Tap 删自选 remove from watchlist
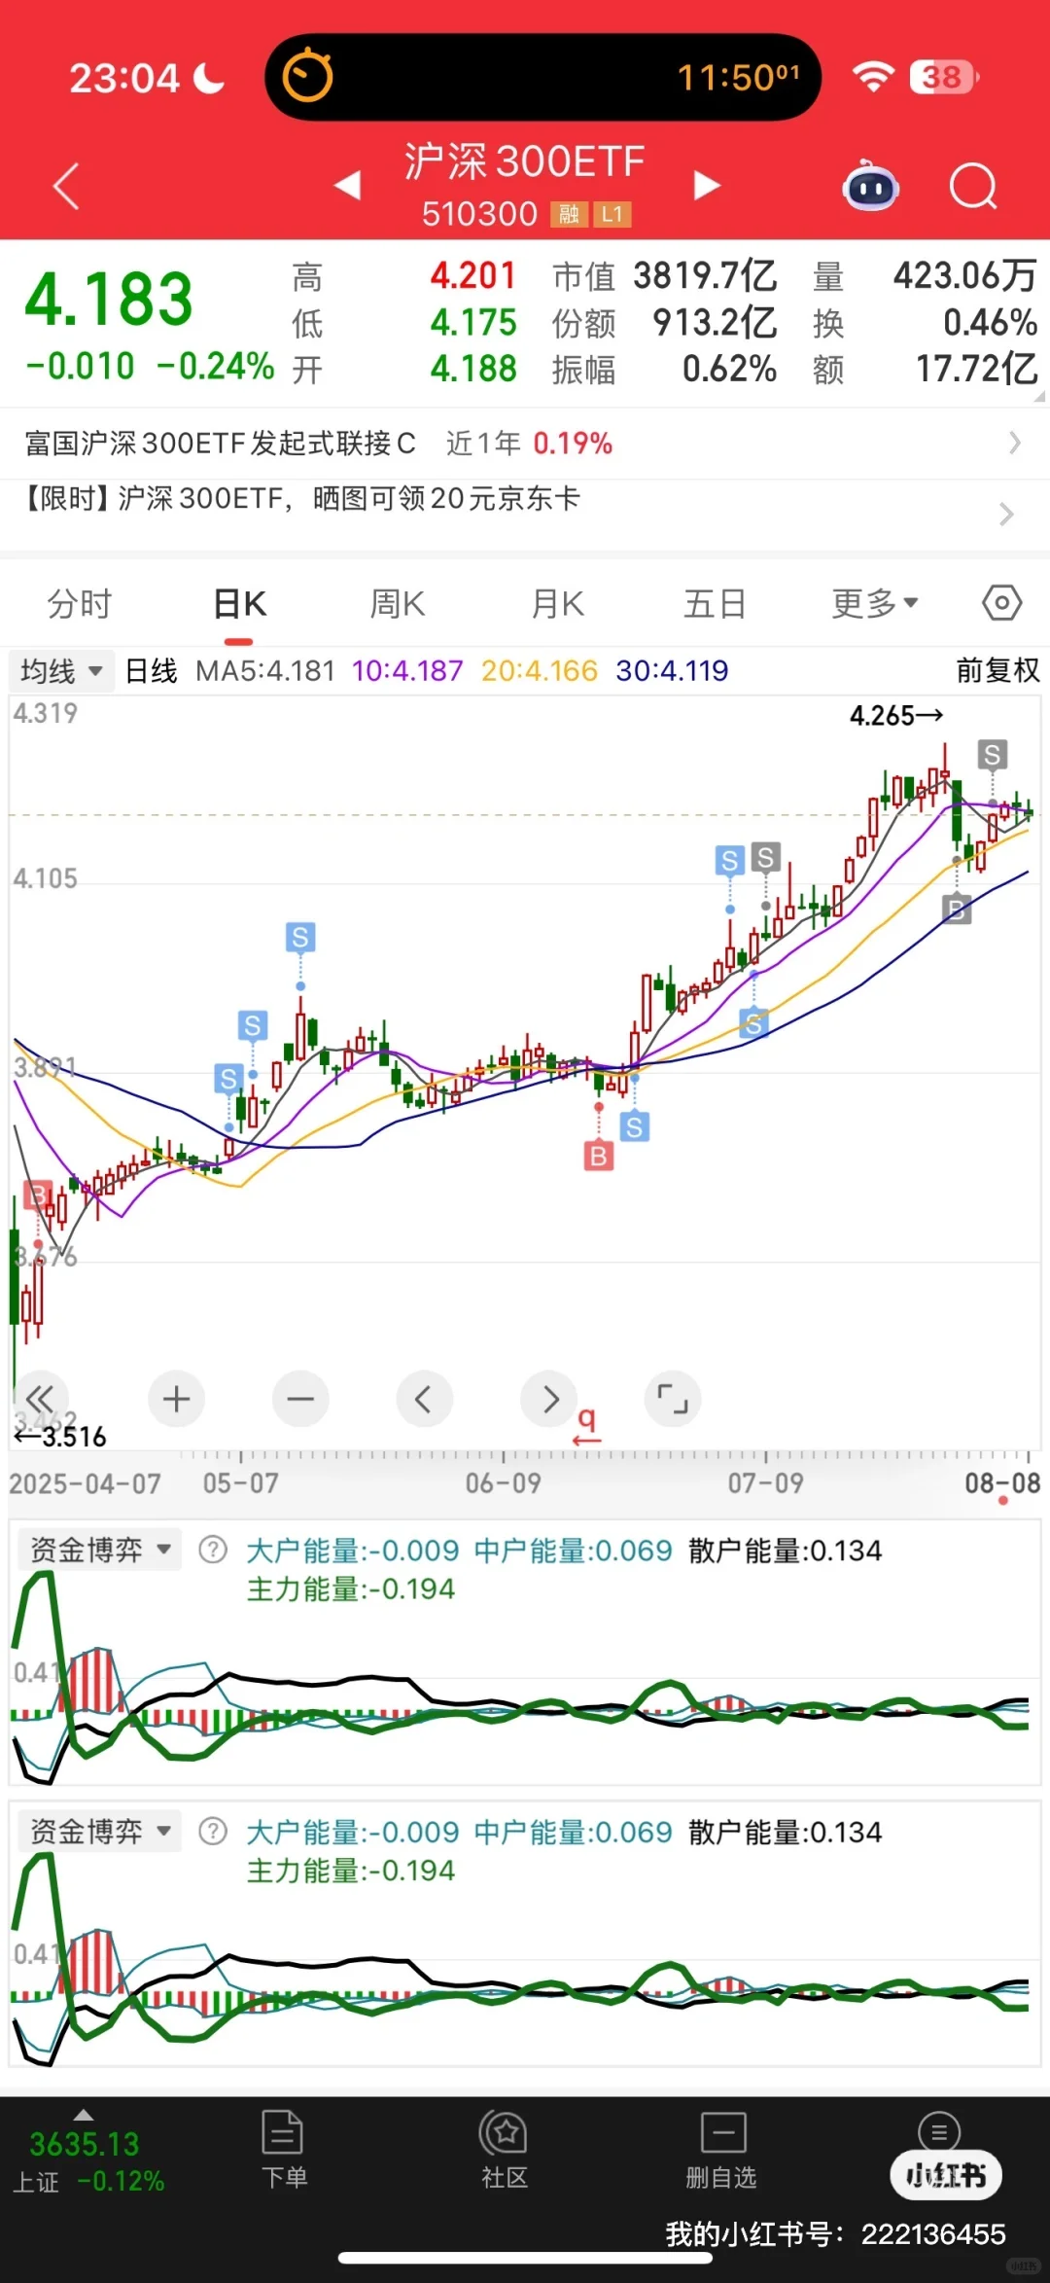Screen dimensions: 1050x2283 point(721,2149)
